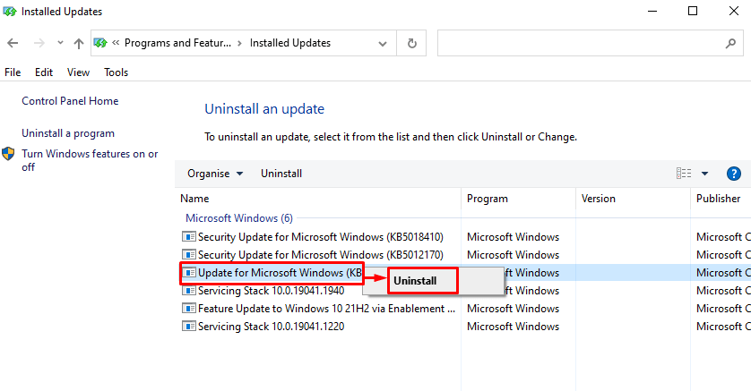Go back using the back arrow
Image resolution: width=751 pixels, height=391 pixels.
(x=13, y=43)
